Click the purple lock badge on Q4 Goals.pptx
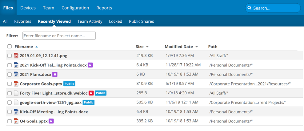This screenshot has height=131, width=304. (51, 121)
